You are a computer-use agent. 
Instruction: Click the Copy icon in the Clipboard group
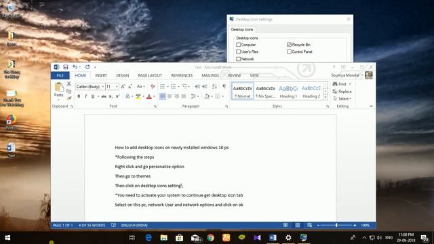point(69,91)
